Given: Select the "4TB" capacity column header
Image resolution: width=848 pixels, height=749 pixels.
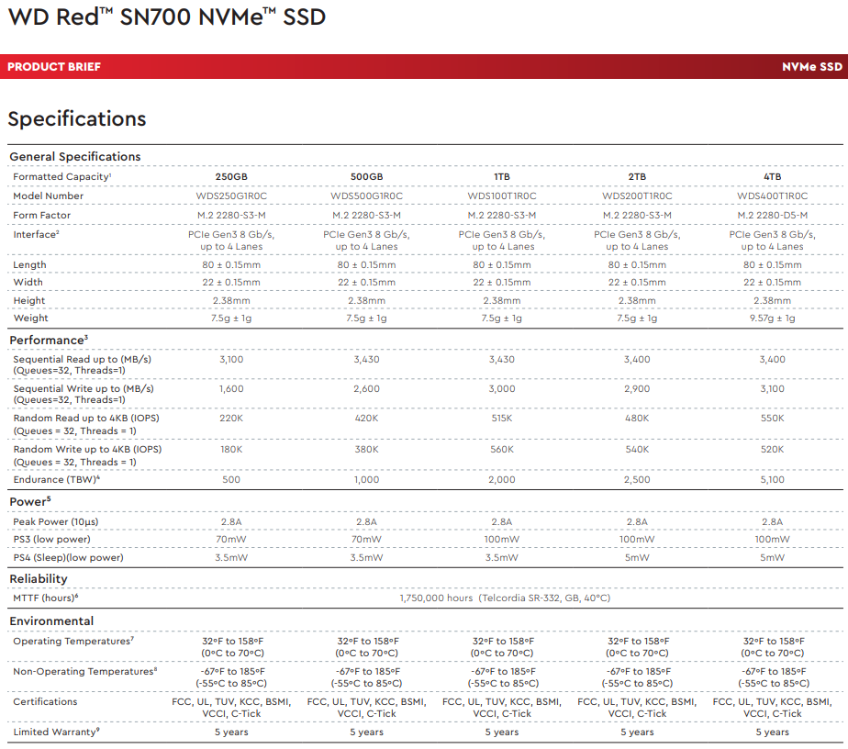Looking at the screenshot, I should click(773, 176).
